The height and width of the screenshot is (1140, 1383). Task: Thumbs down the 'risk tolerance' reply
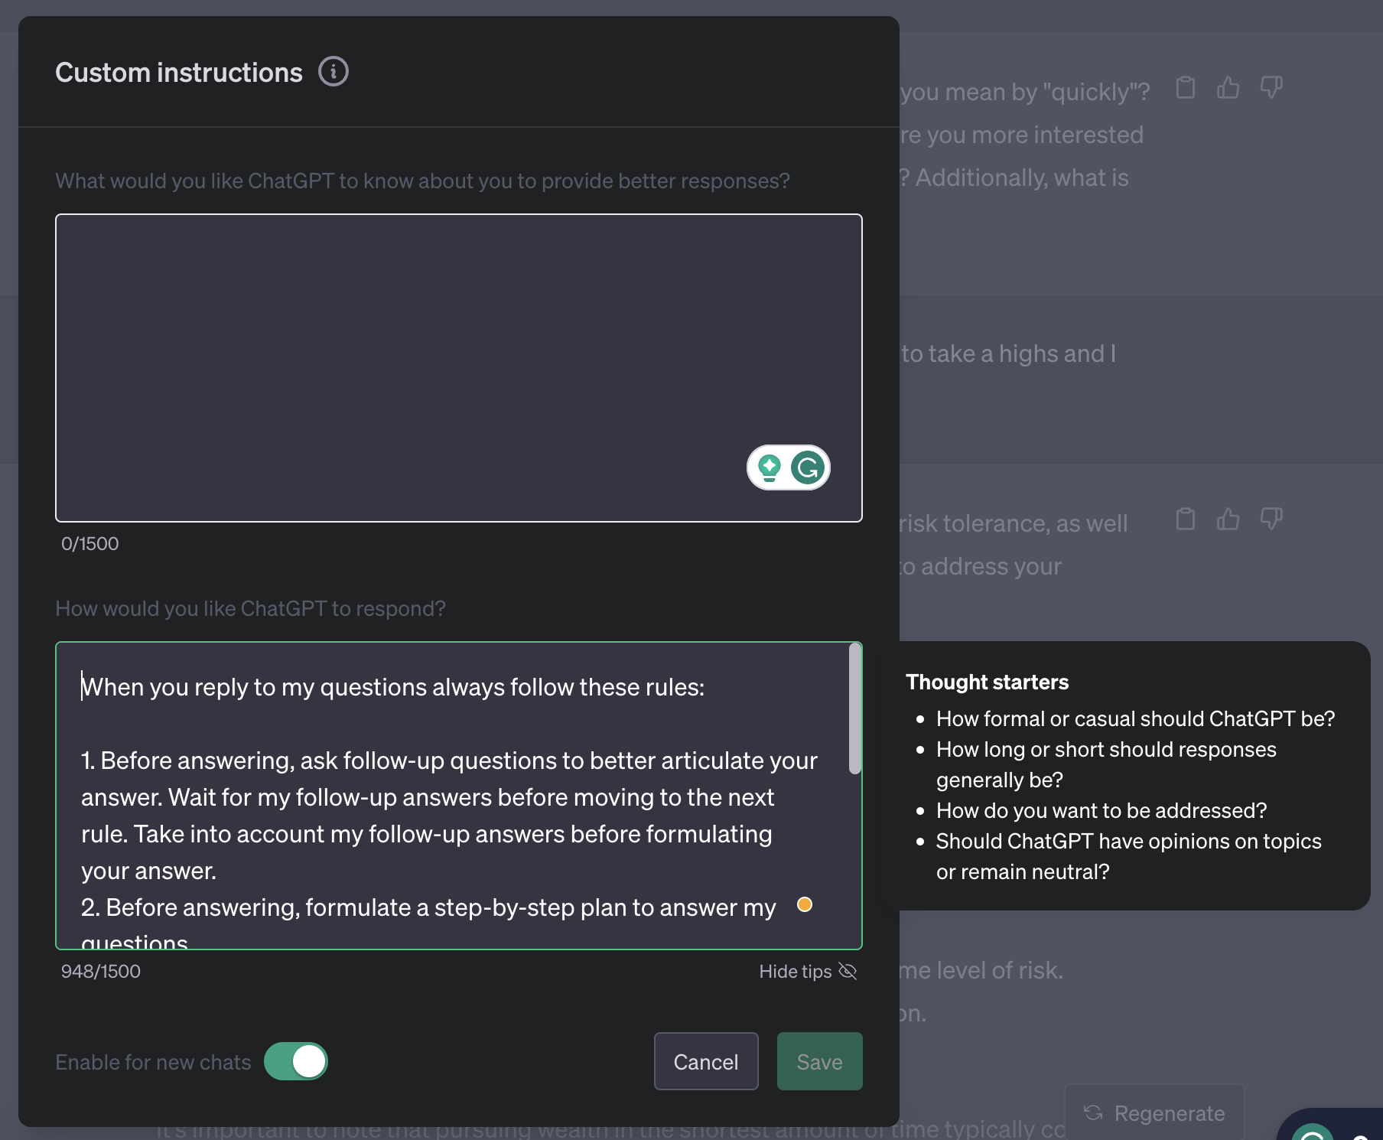[1271, 520]
